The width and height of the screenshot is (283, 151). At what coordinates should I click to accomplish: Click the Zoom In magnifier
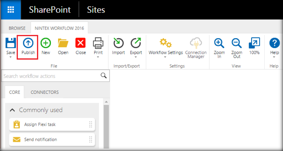[219, 44]
